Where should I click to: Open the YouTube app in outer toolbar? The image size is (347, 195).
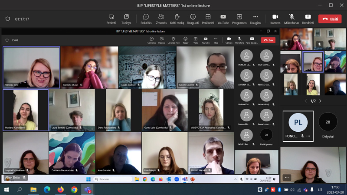click(223, 17)
